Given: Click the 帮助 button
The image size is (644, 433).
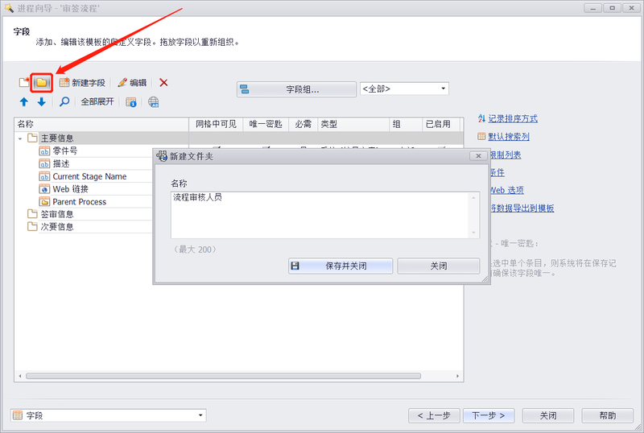Looking at the screenshot, I should [608, 416].
